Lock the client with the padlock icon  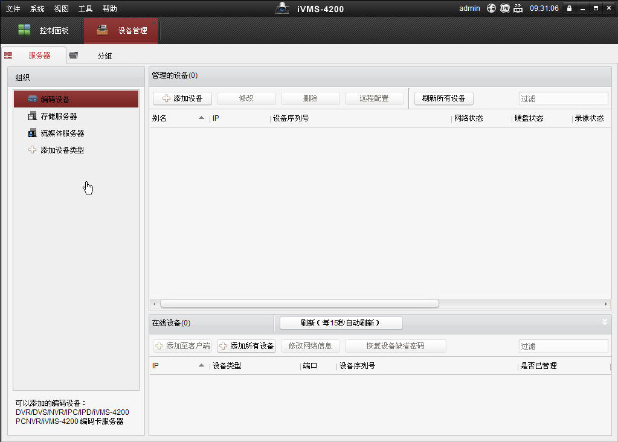tap(568, 8)
